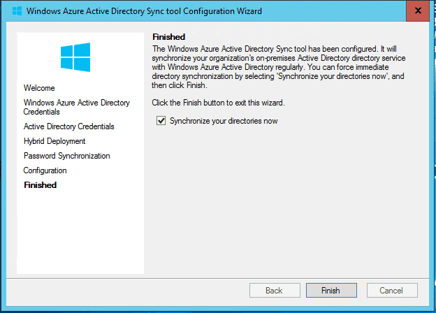Click the Cancel button
Viewport: 436px width, 313px height.
[392, 291]
